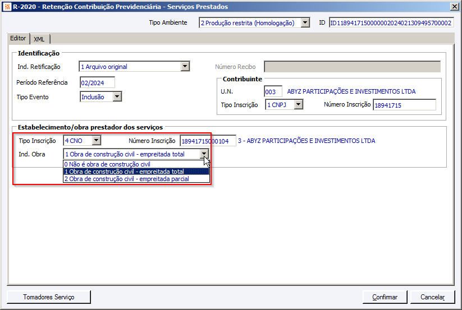Viewport: 462px width, 310px height.
Task: Click the text 3 - ABYZ PARTICIPAÇÕES E INVESTIMENTOS LTDA
Action: point(307,141)
